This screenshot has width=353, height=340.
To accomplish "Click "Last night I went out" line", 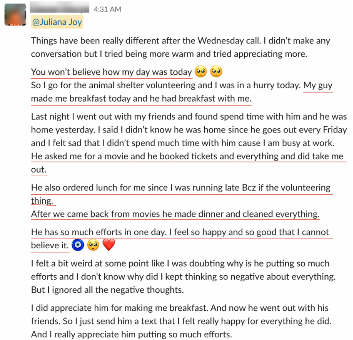I will tap(188, 117).
